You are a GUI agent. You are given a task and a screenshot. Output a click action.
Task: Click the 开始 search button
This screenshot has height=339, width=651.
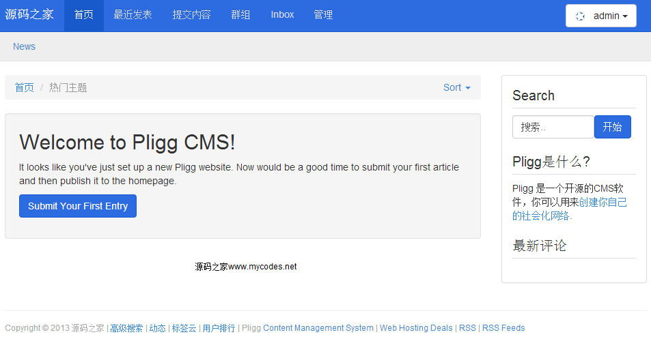(612, 127)
